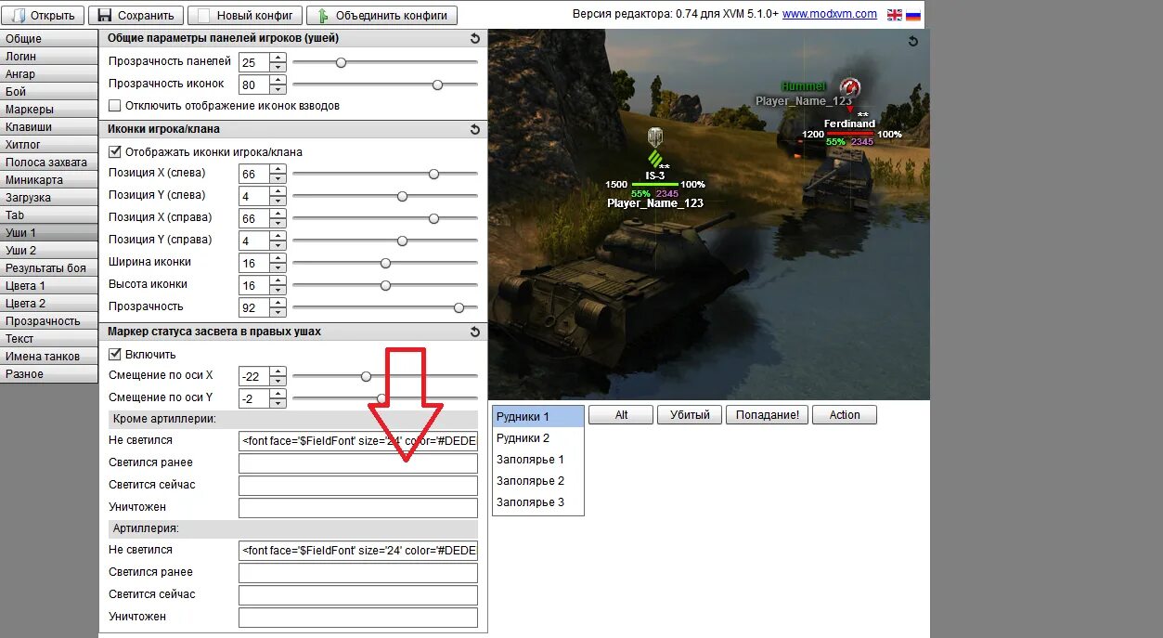Click the Прозрачность иконок slider handle

point(437,85)
